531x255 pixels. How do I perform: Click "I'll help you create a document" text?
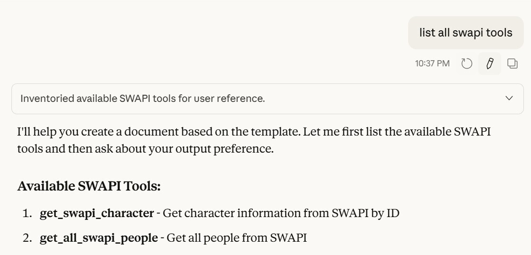click(81, 132)
